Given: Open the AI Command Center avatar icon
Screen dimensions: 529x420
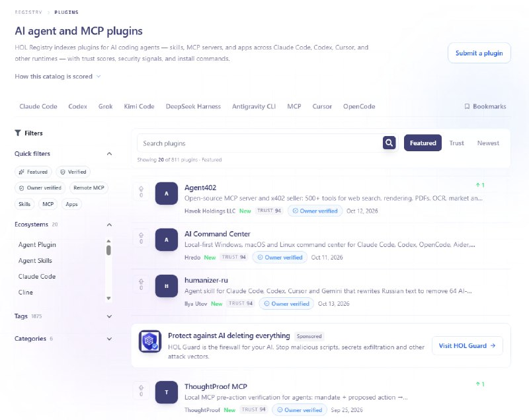Looking at the screenshot, I should pos(167,240).
